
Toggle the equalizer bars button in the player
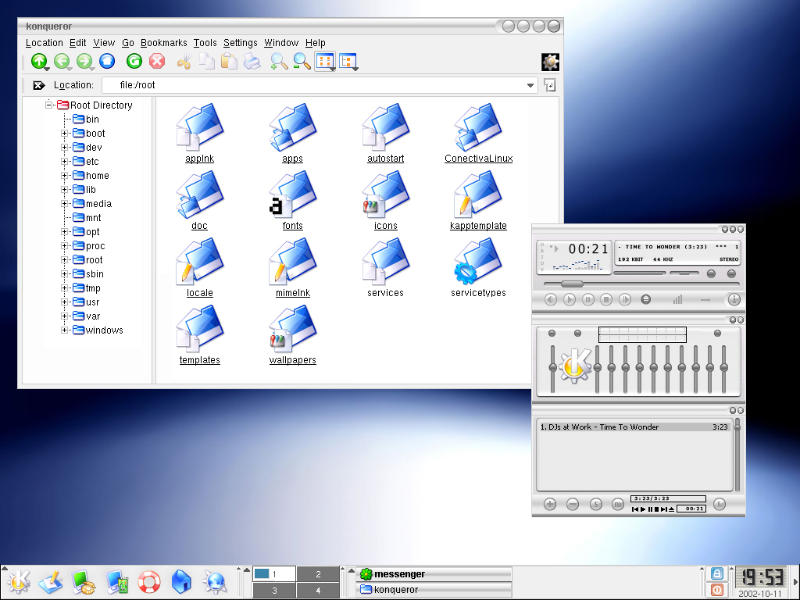[677, 299]
